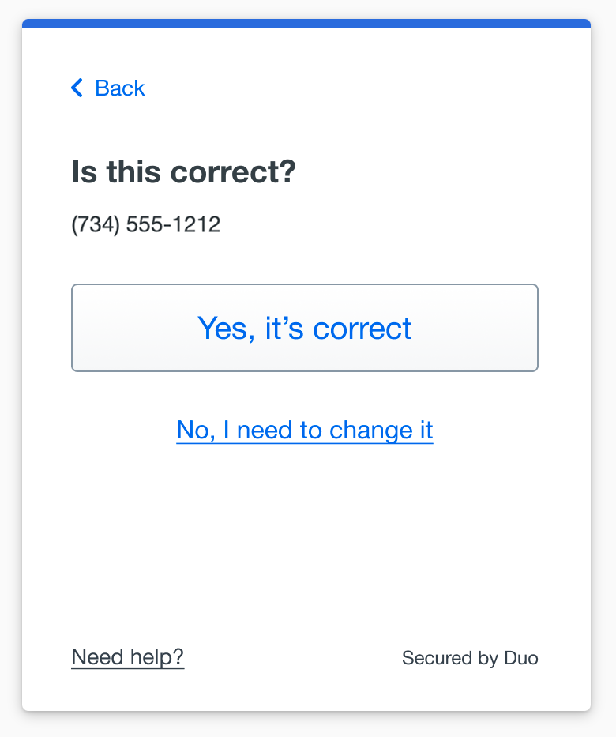
Task: Click the underlined help link at bottom left
Action: click(127, 656)
